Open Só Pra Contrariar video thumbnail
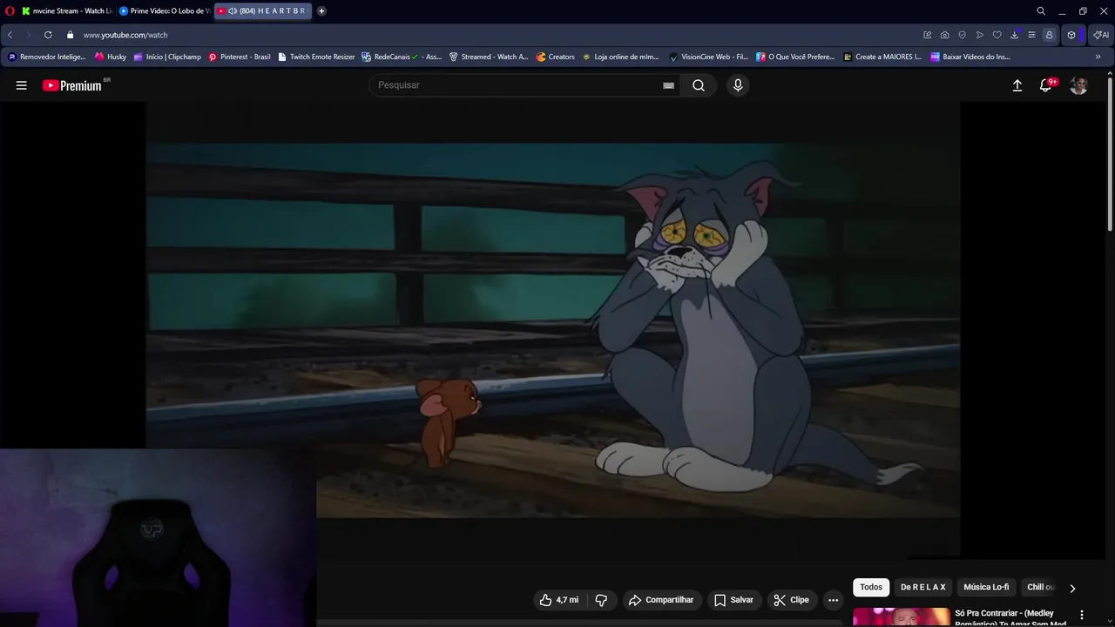Image resolution: width=1115 pixels, height=627 pixels. click(902, 617)
